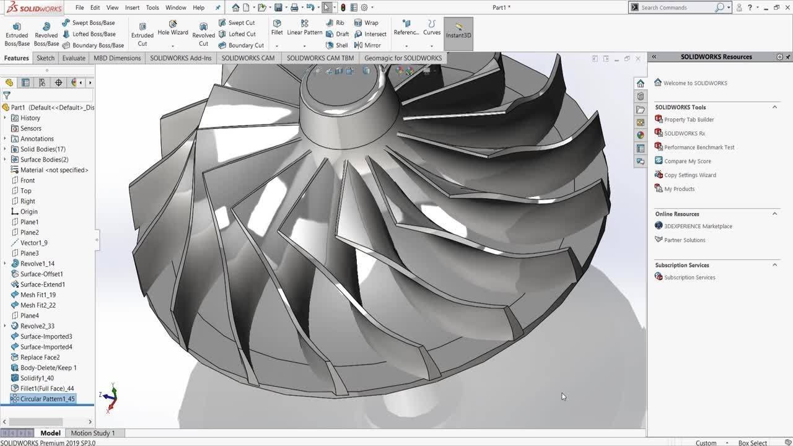Click the Hole Wizard tool
The height and width of the screenshot is (446, 793).
(173, 28)
